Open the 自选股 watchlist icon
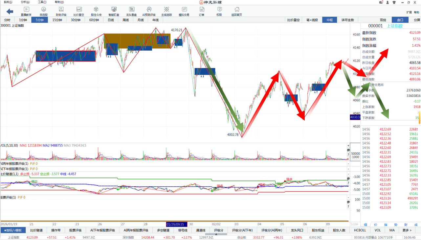Image resolution: width=421 pixels, height=240 pixels. pos(44,11)
